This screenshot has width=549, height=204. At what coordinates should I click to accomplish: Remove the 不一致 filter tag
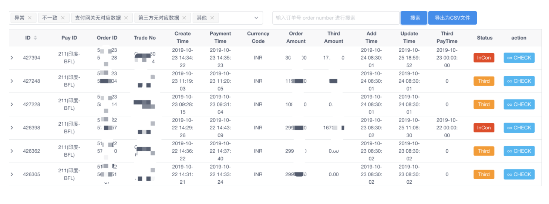[63, 18]
